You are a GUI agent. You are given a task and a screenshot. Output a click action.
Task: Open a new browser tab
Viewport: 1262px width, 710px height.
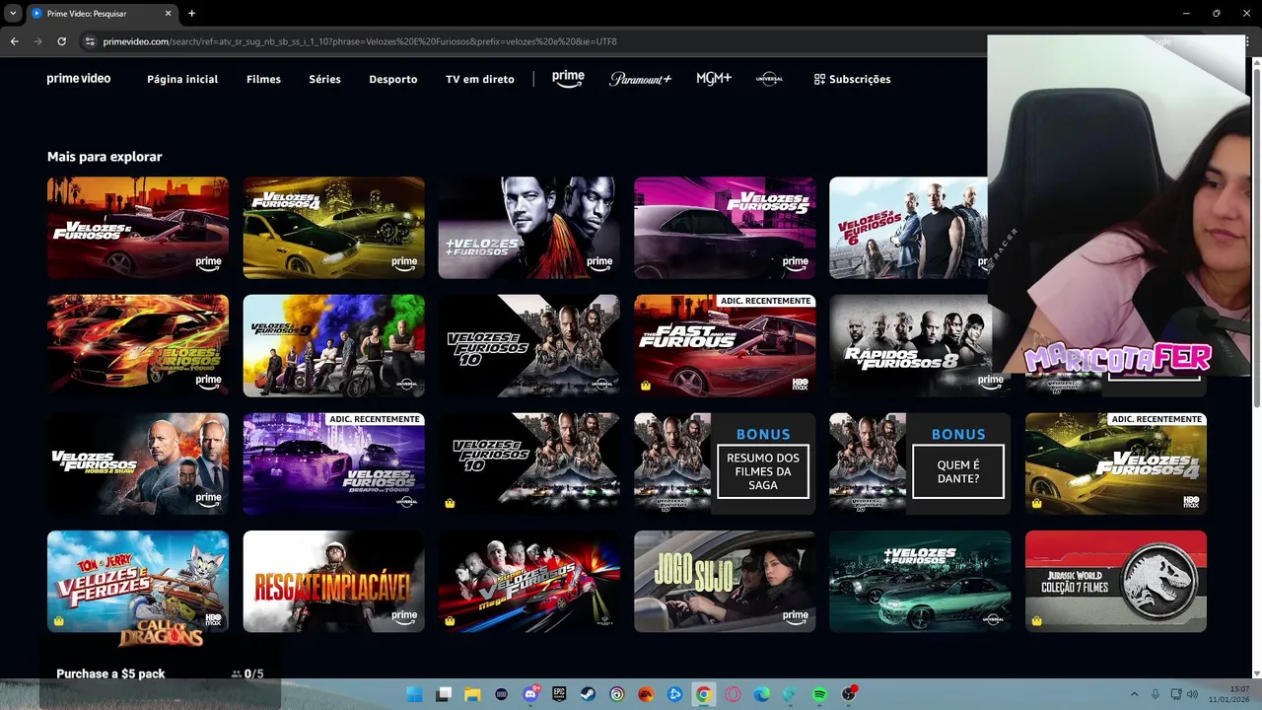point(191,14)
